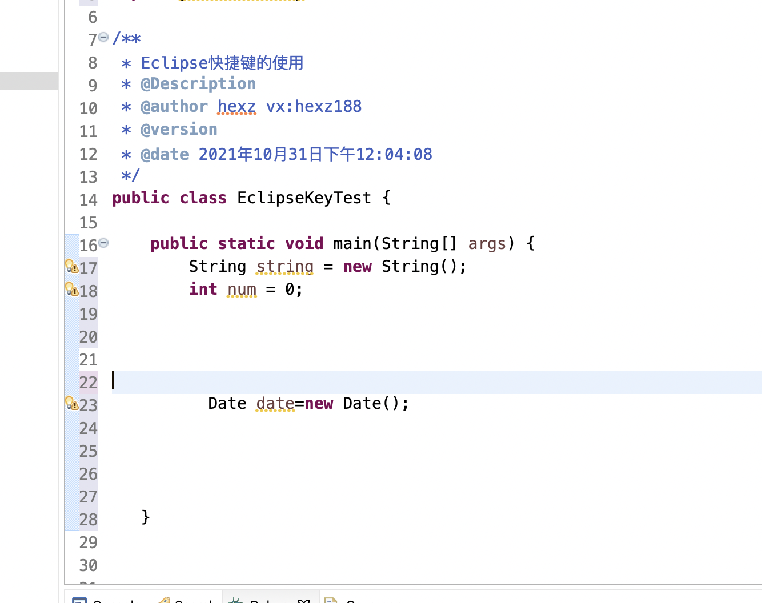
Task: Click the main method name
Action: [x=352, y=244]
